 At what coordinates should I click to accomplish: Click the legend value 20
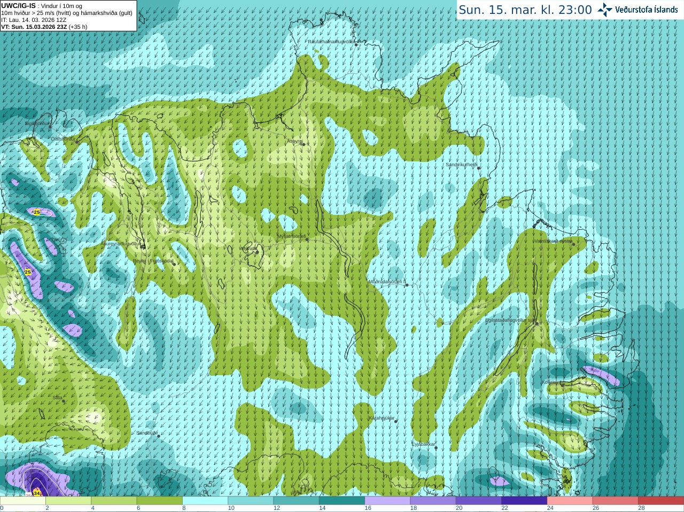[x=460, y=508]
